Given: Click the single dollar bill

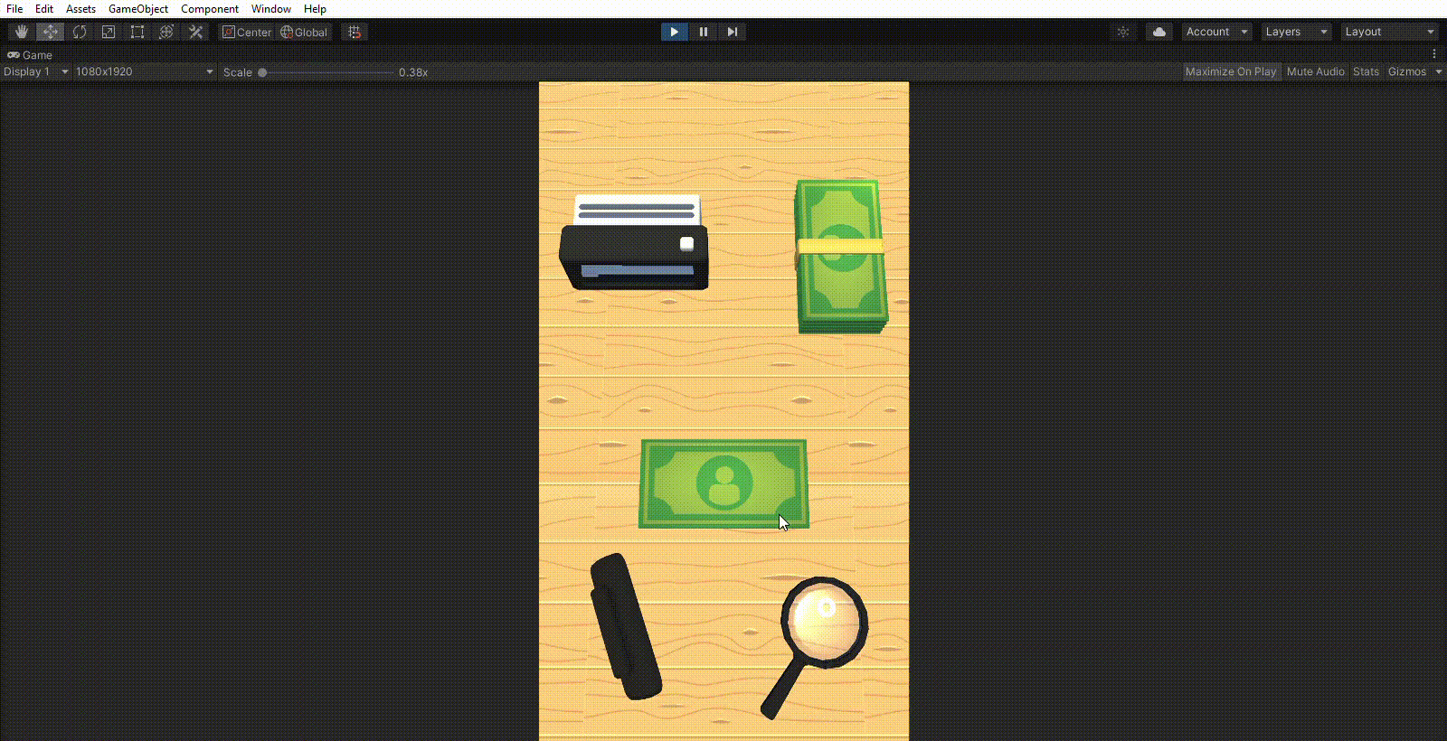Looking at the screenshot, I should (x=723, y=483).
